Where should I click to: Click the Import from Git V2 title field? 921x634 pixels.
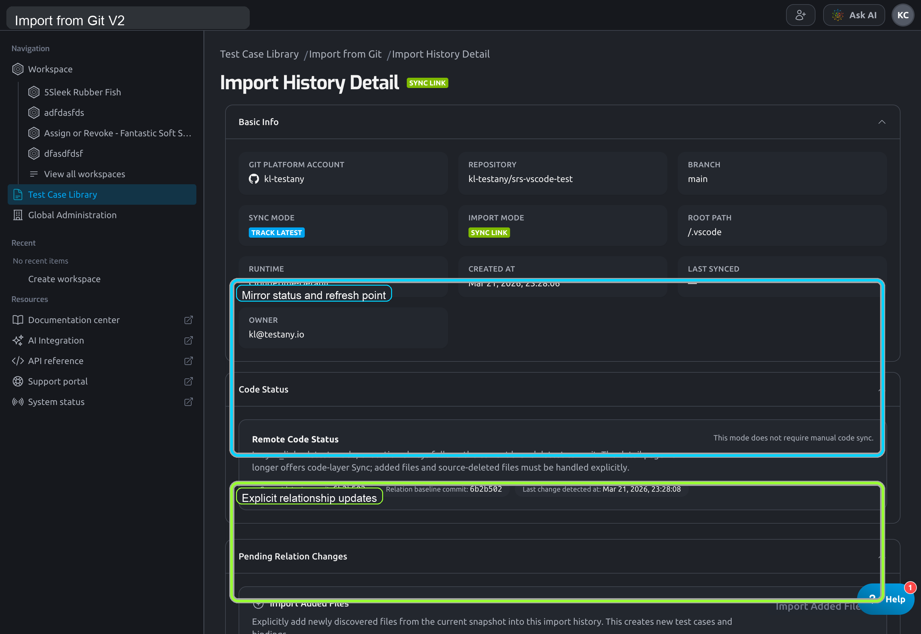128,18
